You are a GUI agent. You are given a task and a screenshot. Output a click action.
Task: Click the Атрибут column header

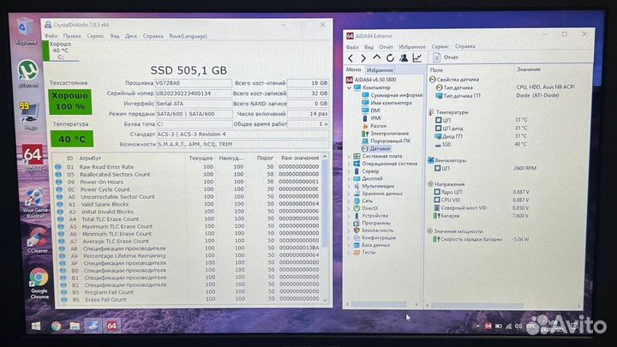click(90, 159)
